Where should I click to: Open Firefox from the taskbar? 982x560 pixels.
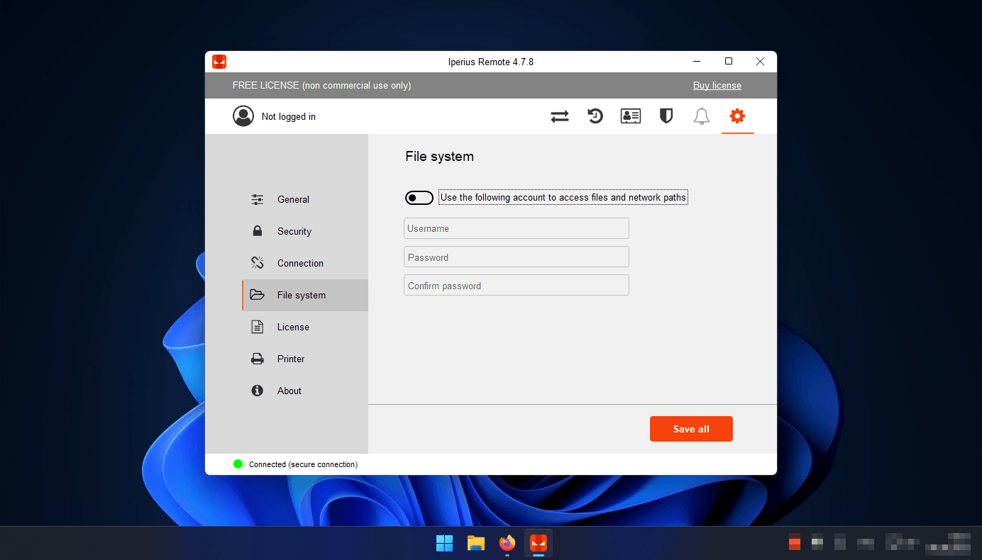pyautogui.click(x=507, y=544)
